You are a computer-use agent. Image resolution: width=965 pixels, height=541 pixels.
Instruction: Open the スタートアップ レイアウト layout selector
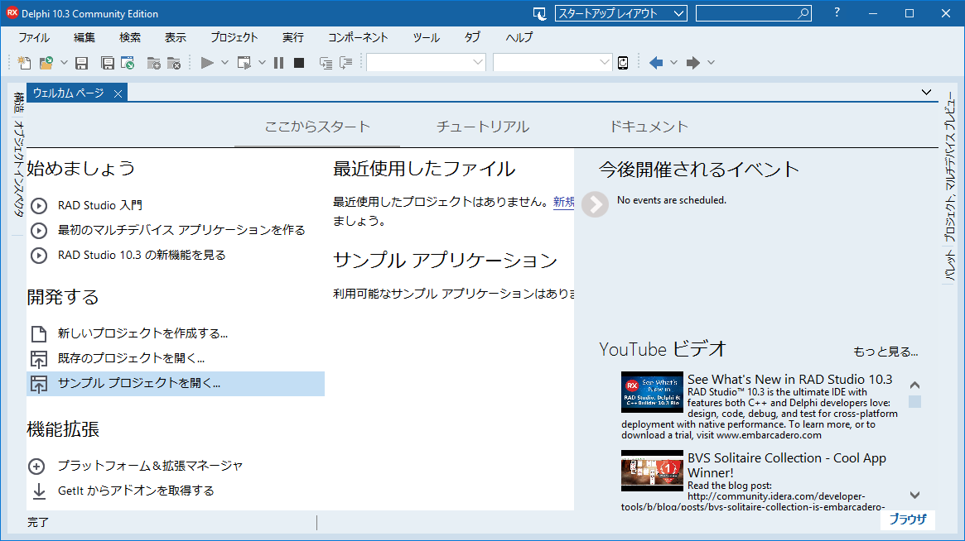[620, 12]
